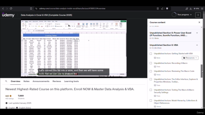Check the Editor Interface lecture checkbox
This screenshot has height=115, width=205.
(151, 79)
